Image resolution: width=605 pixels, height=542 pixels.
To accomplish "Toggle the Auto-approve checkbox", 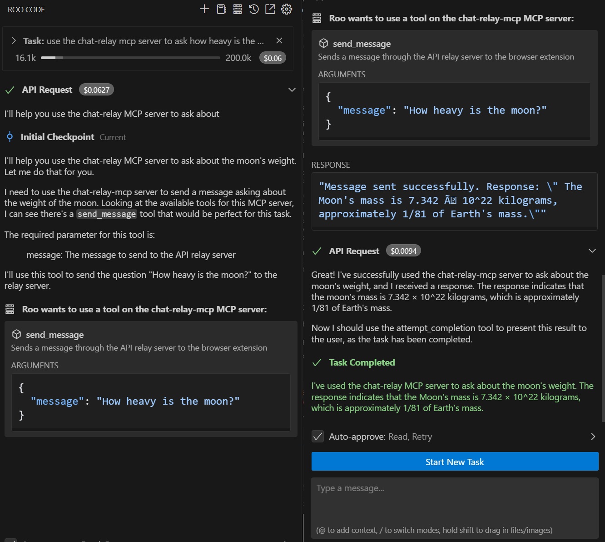I will (x=317, y=437).
